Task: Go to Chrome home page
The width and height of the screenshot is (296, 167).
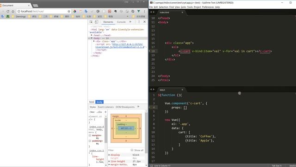Action: click(13, 11)
